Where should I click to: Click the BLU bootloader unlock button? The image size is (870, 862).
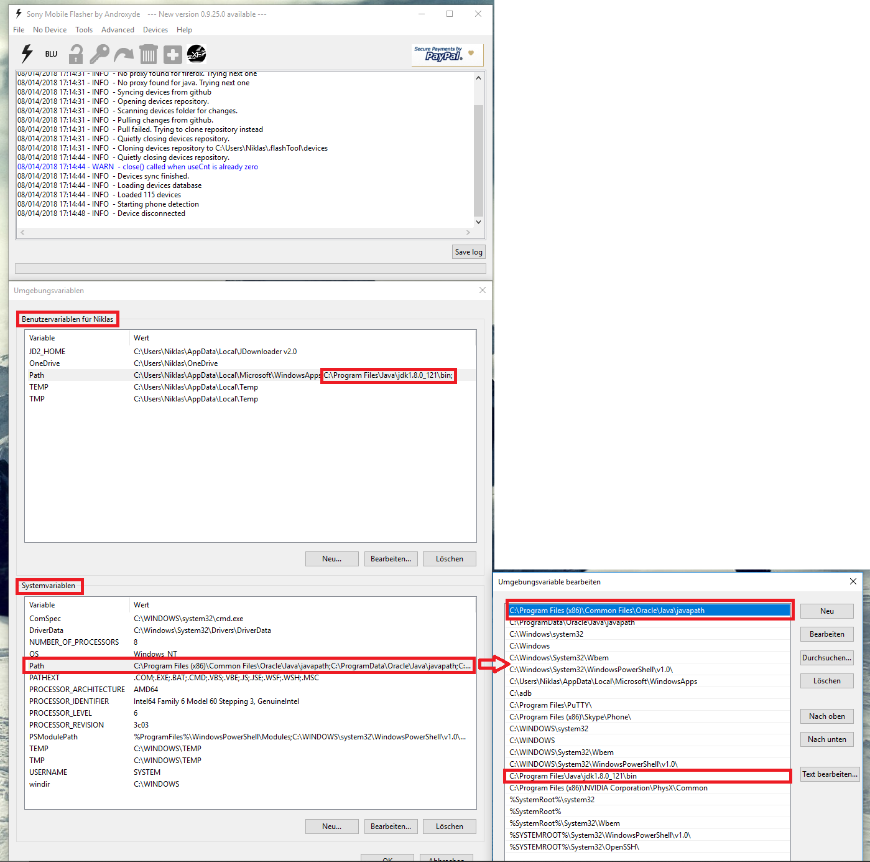pyautogui.click(x=51, y=54)
